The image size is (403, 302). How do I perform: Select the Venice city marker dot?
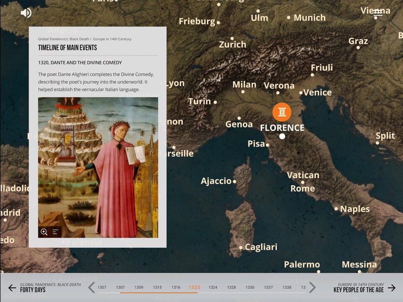tap(300, 93)
